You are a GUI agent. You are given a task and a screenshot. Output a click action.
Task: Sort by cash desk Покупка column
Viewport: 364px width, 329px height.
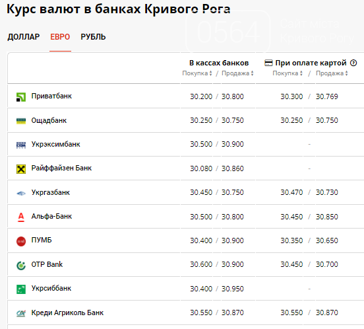(x=197, y=73)
